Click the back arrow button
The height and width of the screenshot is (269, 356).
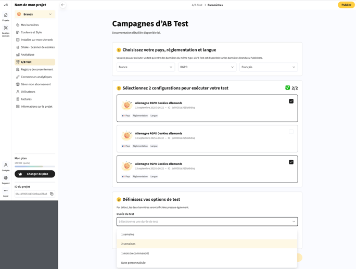point(63,5)
